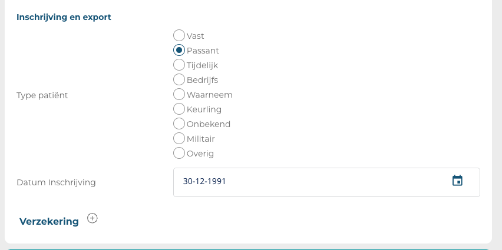Image resolution: width=502 pixels, height=250 pixels.
Task: Click the 'Keurling' option text label
Action: click(x=204, y=109)
